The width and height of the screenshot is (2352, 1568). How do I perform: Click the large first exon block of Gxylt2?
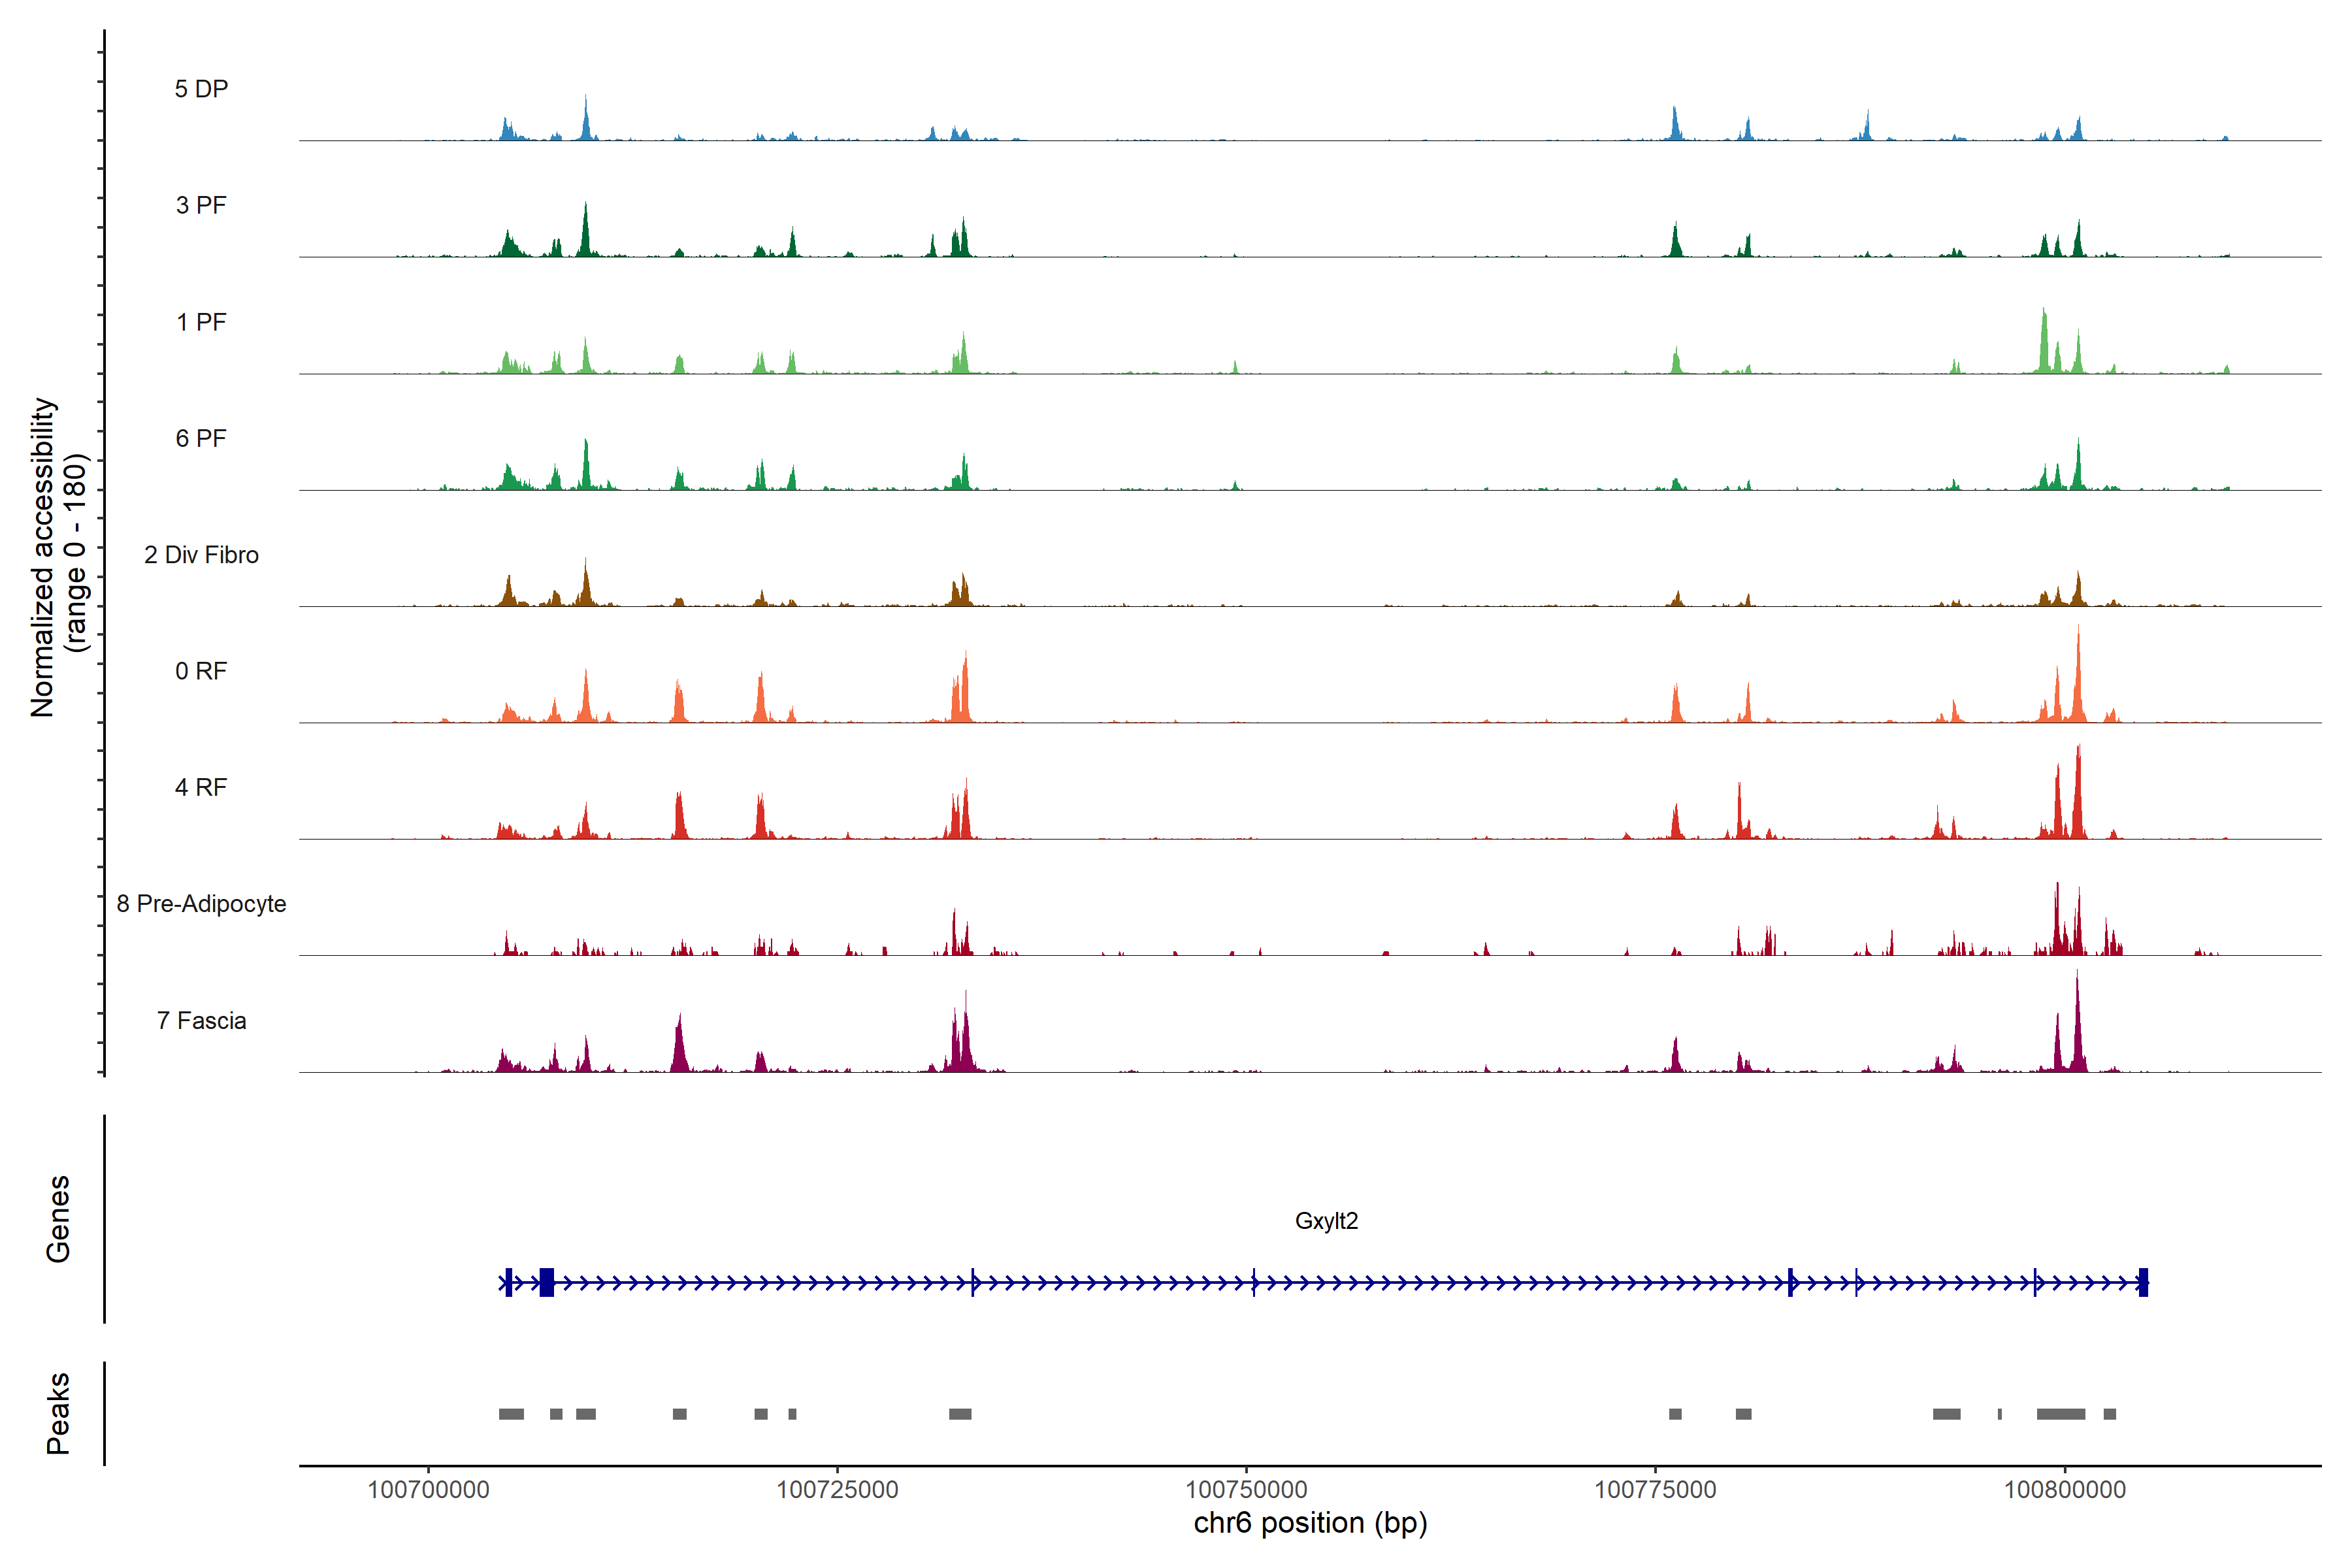pyautogui.click(x=546, y=1282)
